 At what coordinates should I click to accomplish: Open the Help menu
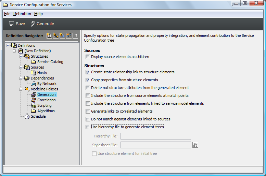click(38, 14)
